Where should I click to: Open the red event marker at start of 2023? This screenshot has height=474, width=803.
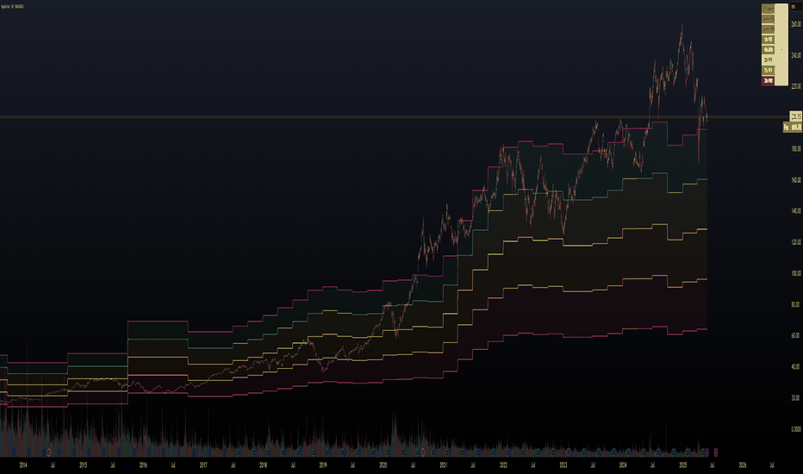(569, 452)
